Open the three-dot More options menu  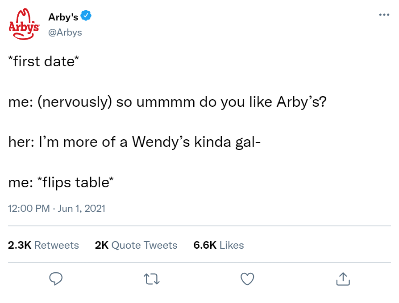[x=383, y=15]
